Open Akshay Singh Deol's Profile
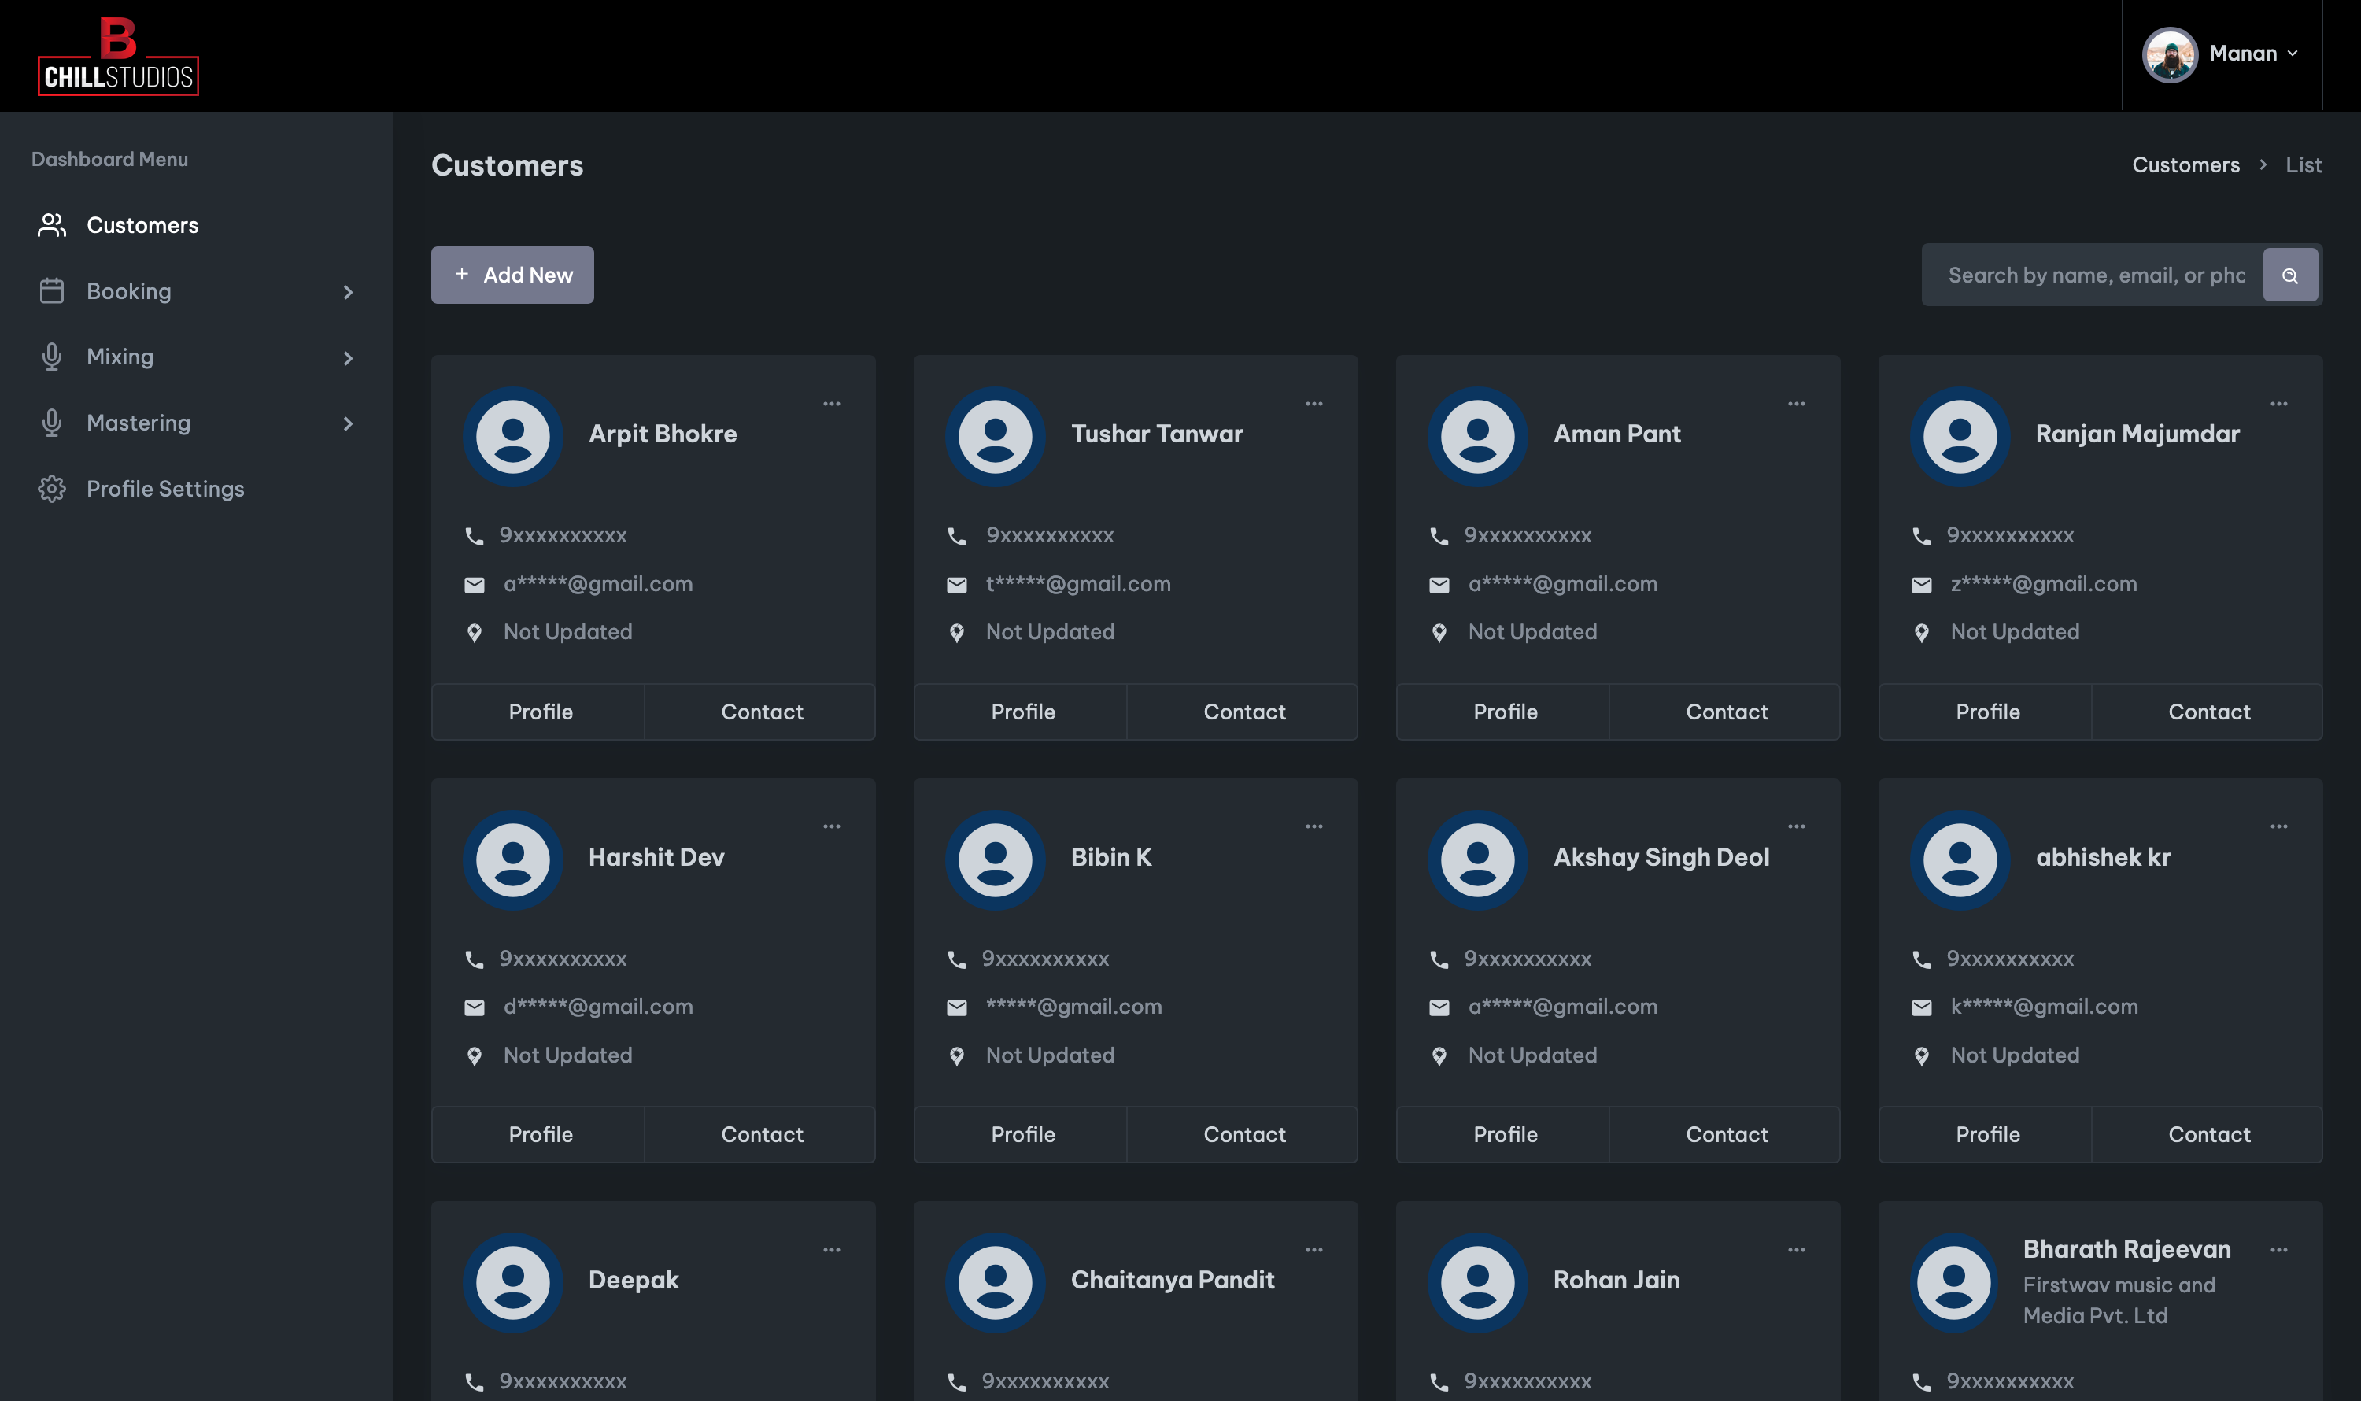The width and height of the screenshot is (2361, 1401). tap(1504, 1135)
